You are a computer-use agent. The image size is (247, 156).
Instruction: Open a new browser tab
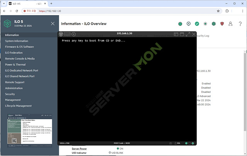(51, 3)
